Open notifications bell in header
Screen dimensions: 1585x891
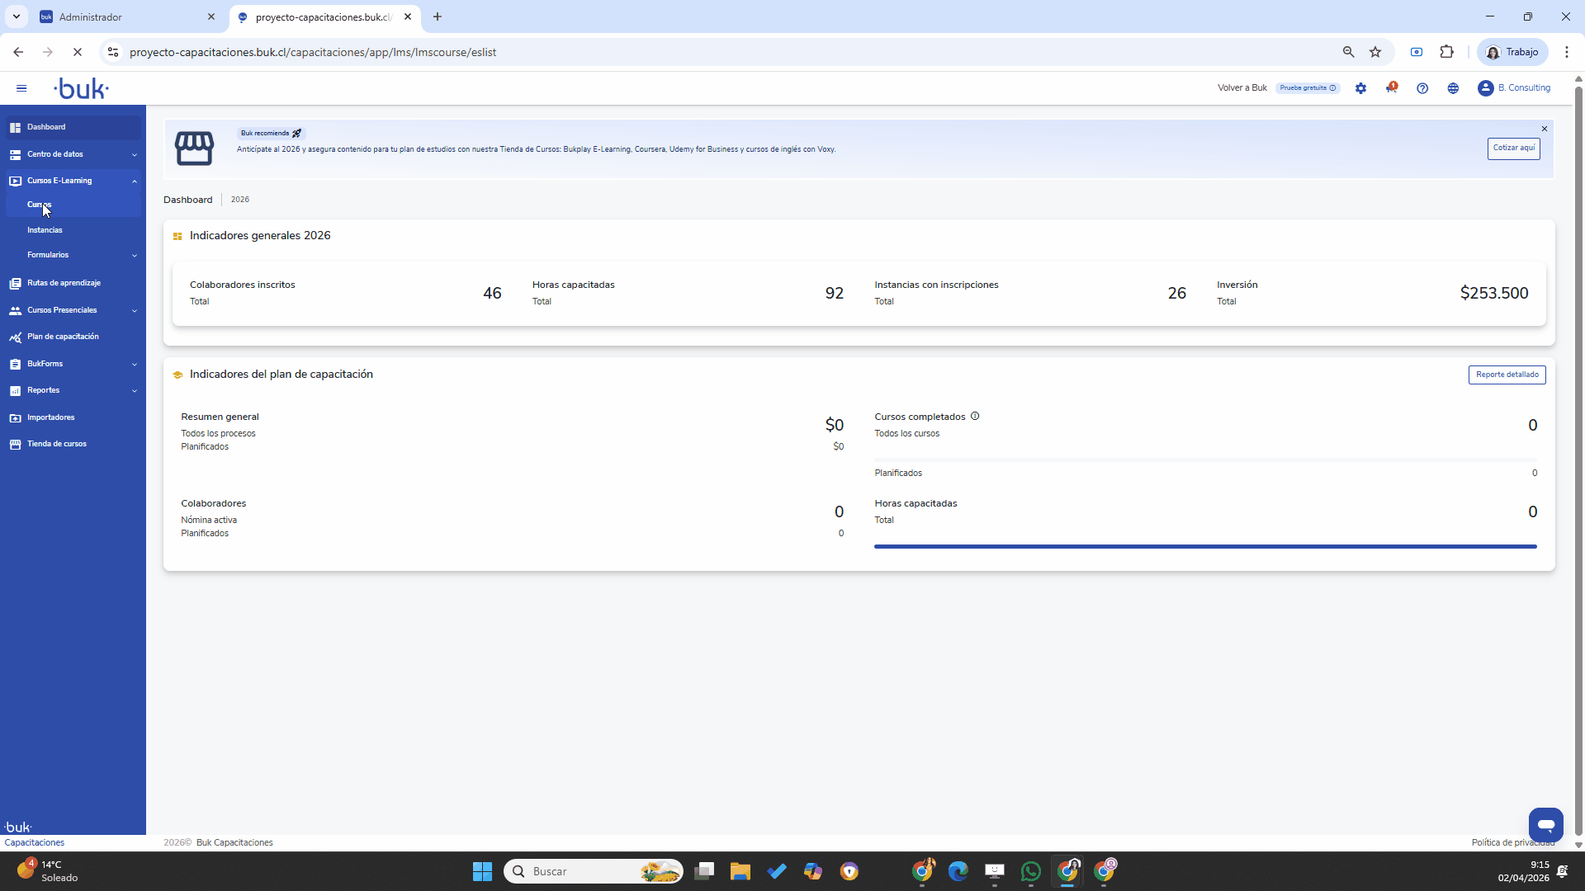pos(1391,88)
